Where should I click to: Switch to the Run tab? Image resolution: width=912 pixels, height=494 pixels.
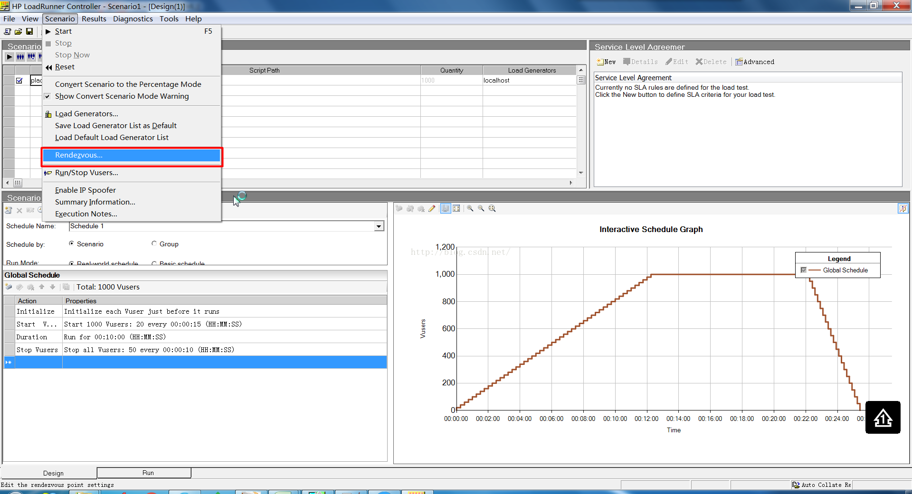pyautogui.click(x=144, y=473)
